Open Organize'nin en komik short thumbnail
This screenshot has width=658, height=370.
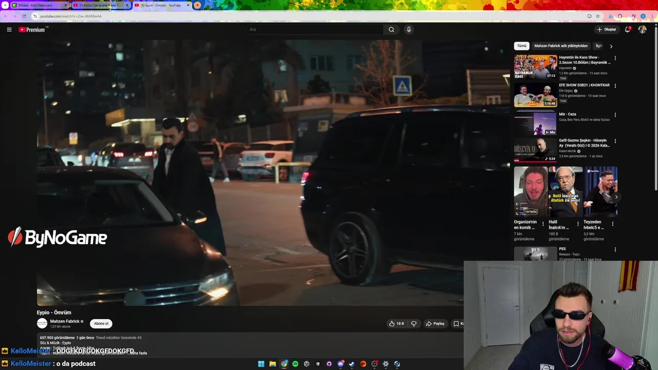click(x=531, y=191)
